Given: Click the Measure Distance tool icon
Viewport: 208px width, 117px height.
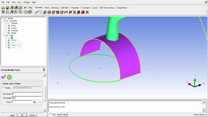Looking at the screenshot, I should (x=12, y=12).
